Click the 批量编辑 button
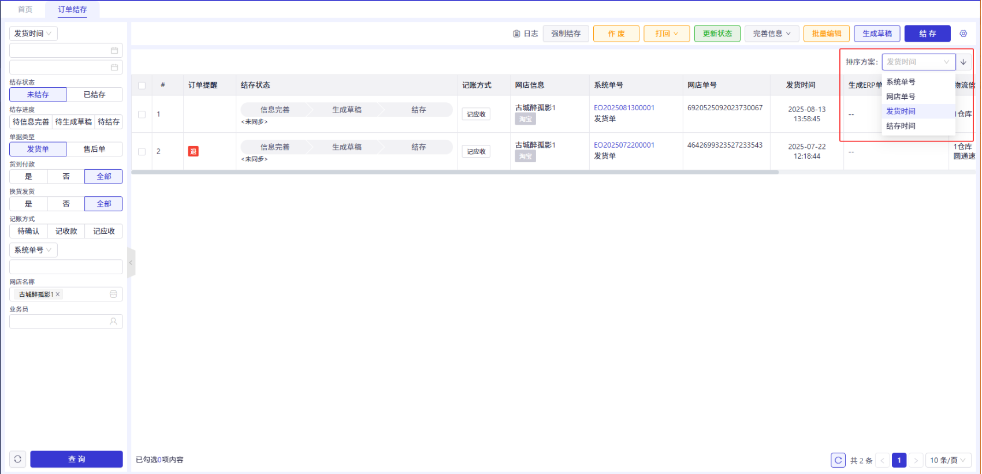Image resolution: width=982 pixels, height=474 pixels. (x=827, y=33)
